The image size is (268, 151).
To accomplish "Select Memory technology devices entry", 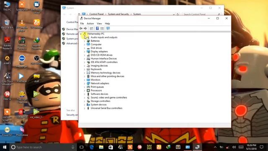I will pyautogui.click(x=106, y=73).
